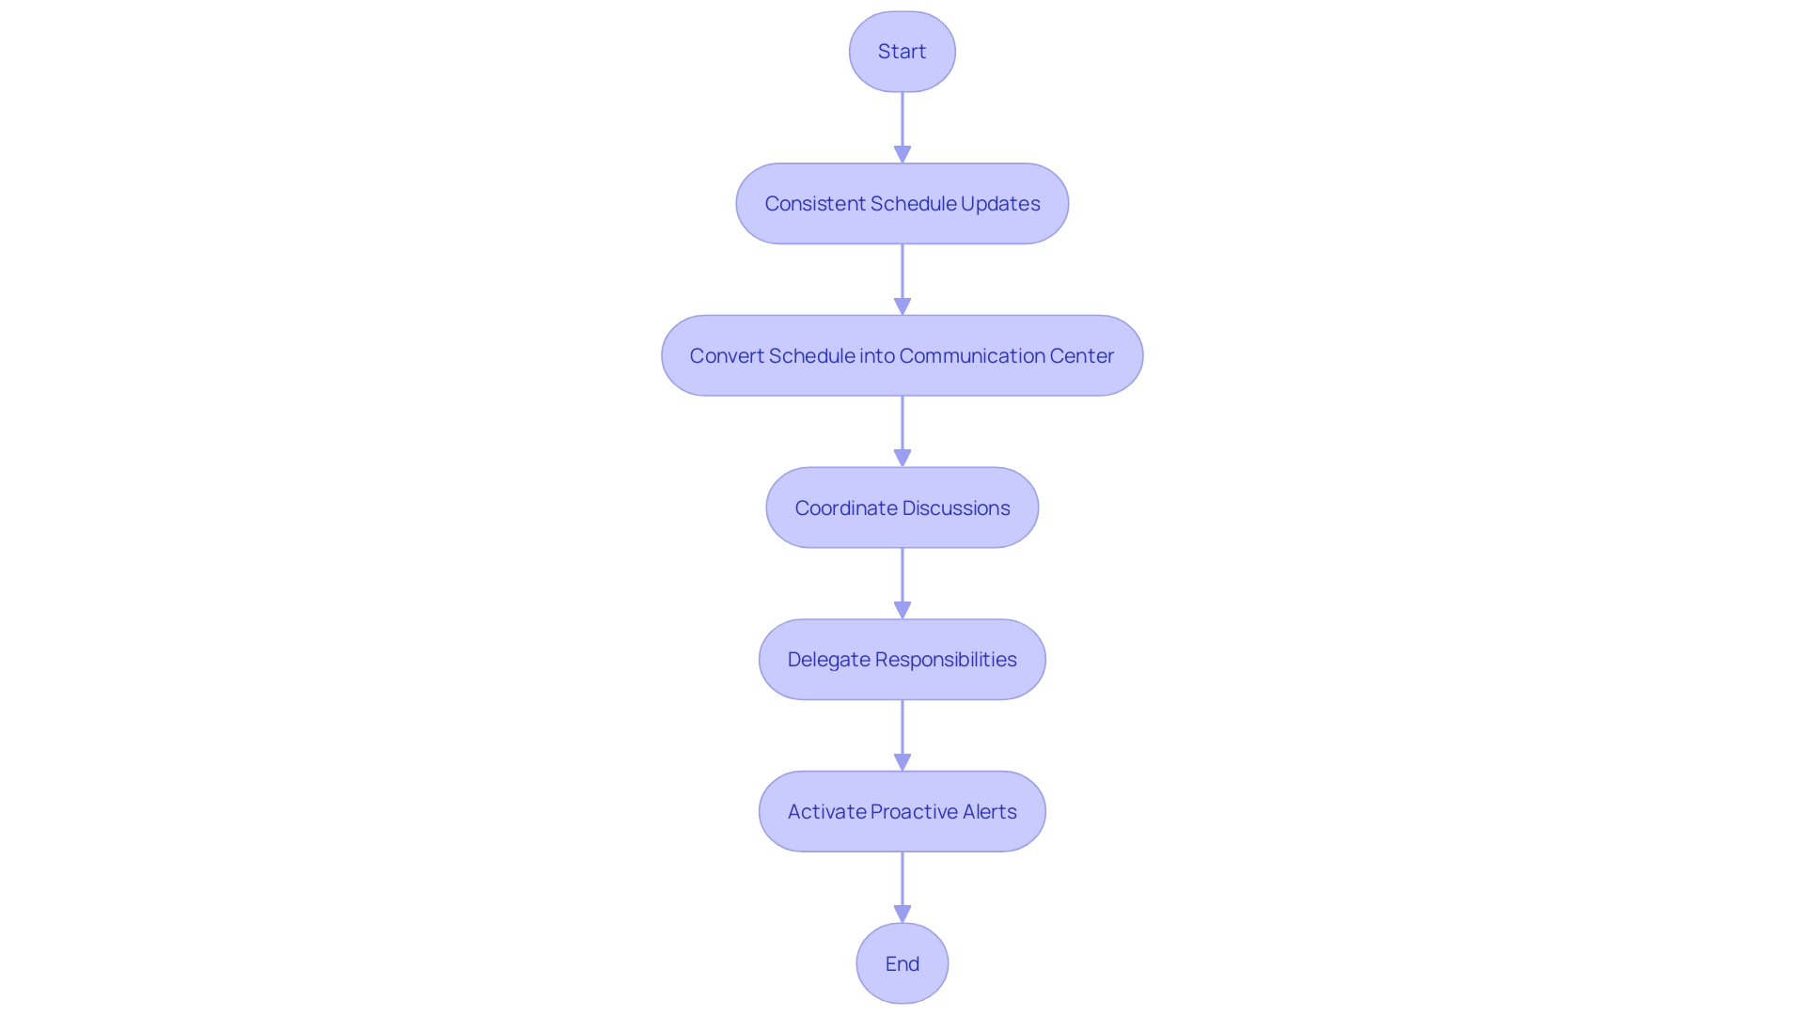
Task: Click the Start node
Action: tap(902, 51)
